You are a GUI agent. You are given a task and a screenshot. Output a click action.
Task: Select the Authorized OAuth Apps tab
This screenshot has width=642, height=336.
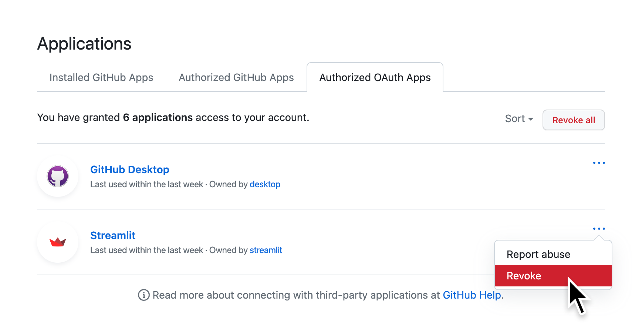pyautogui.click(x=375, y=77)
